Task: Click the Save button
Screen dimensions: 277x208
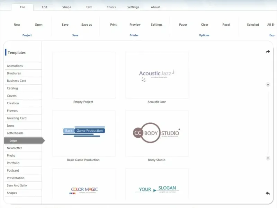Action: click(x=65, y=25)
